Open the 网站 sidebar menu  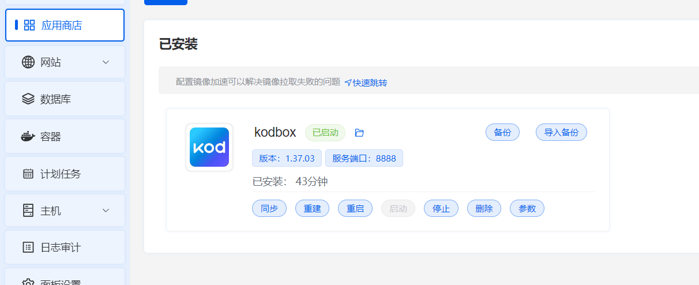(65, 62)
